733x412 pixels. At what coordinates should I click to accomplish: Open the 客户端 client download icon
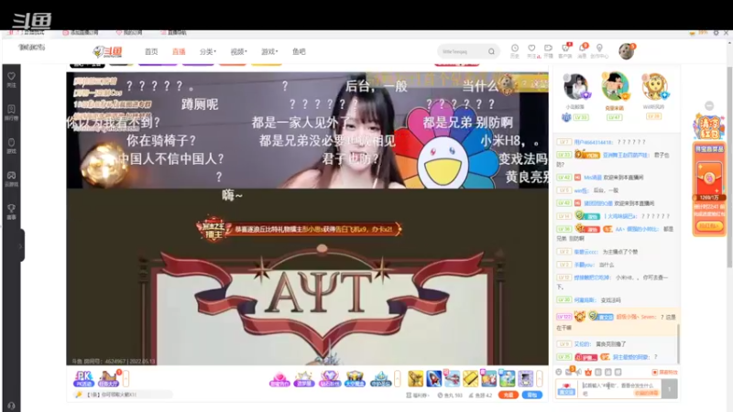tap(565, 50)
